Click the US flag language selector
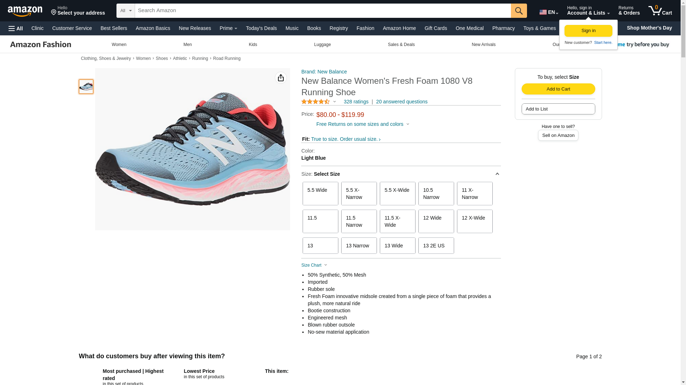 [548, 12]
